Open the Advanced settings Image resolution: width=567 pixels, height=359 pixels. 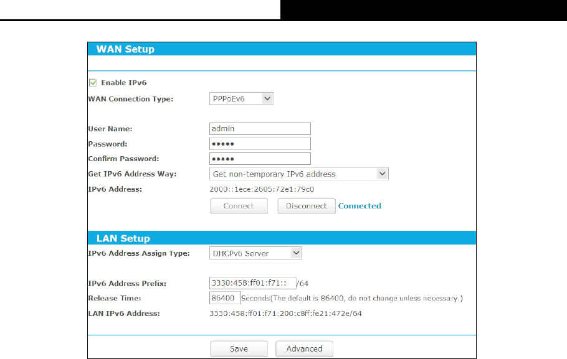click(304, 349)
